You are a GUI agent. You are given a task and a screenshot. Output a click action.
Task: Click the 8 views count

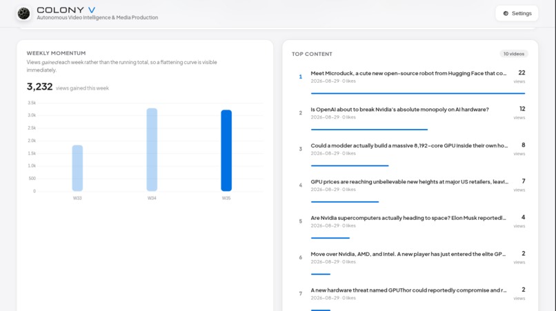pyautogui.click(x=524, y=145)
